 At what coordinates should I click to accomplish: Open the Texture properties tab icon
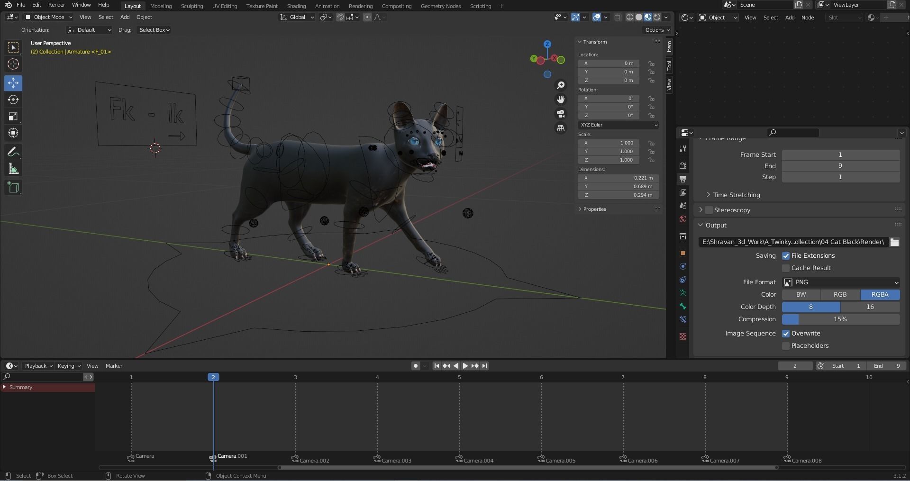click(683, 336)
